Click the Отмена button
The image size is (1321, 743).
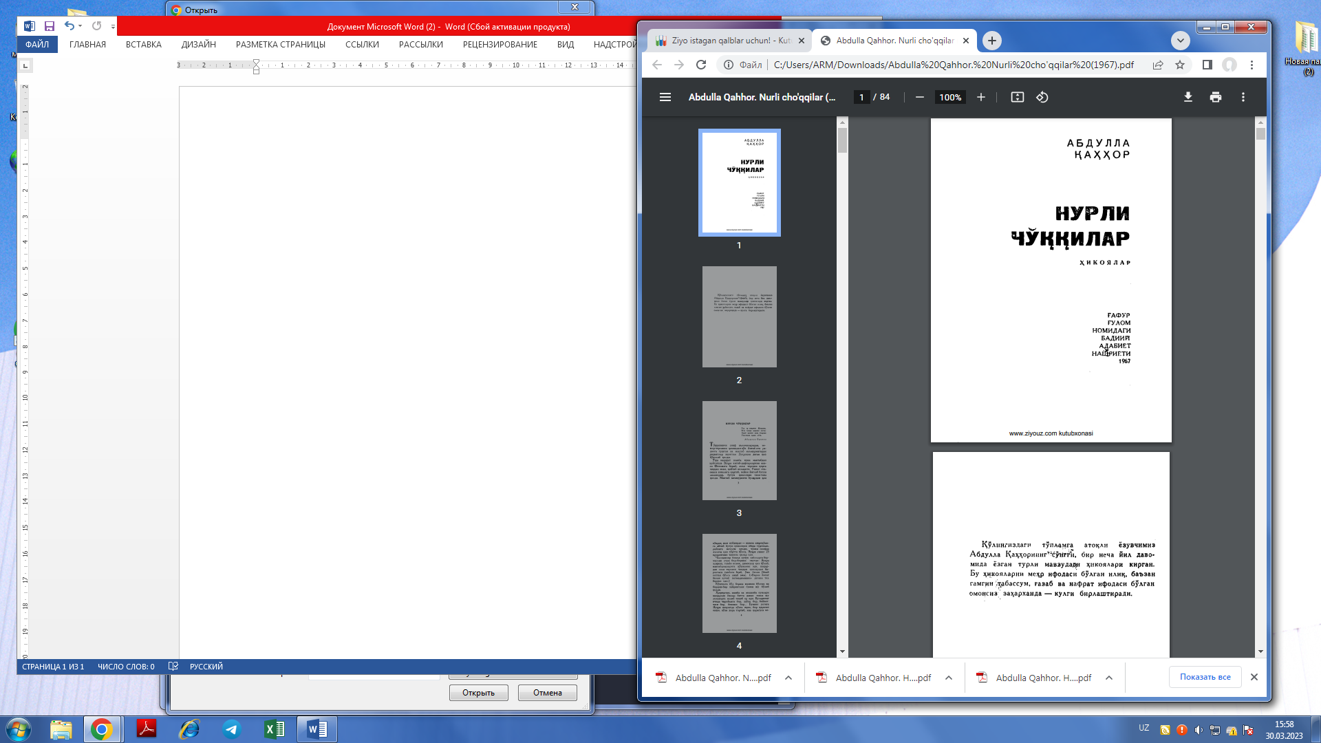[547, 693]
